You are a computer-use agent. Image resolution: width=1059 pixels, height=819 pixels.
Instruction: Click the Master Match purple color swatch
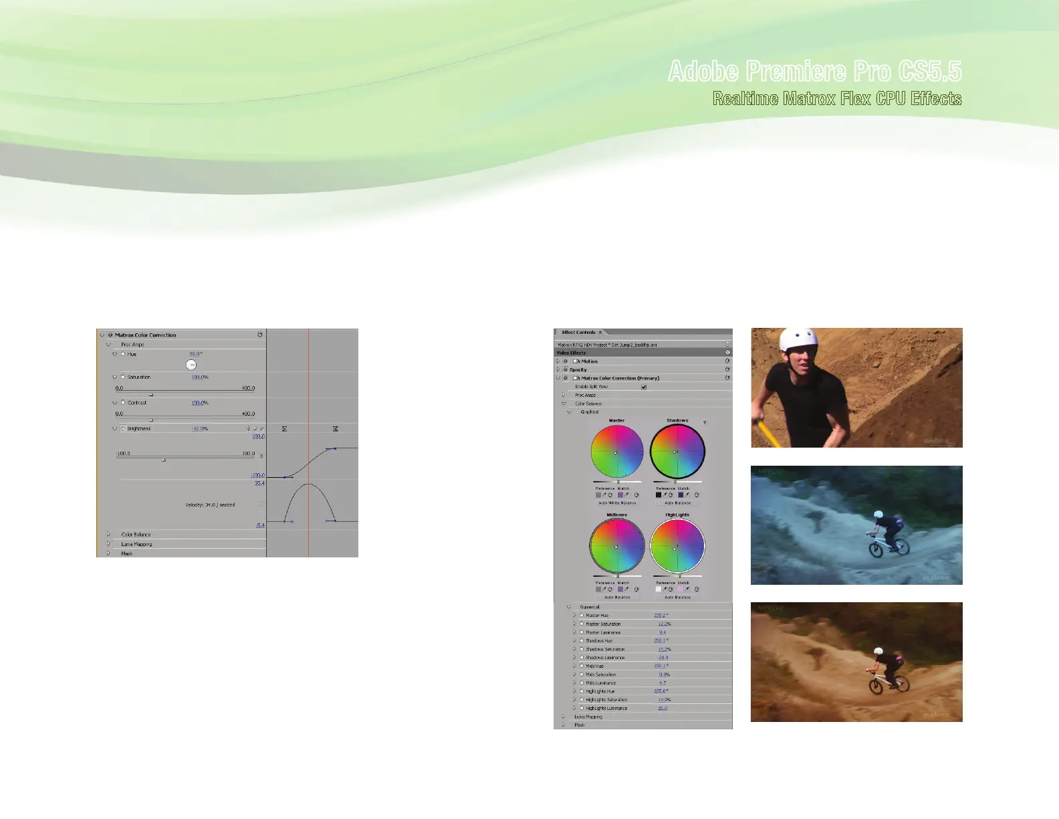[x=620, y=495]
